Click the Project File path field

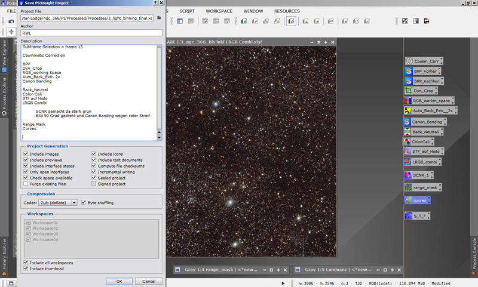coord(87,18)
